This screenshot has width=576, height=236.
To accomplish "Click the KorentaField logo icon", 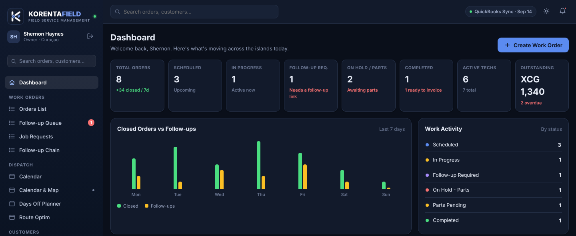I will [16, 16].
